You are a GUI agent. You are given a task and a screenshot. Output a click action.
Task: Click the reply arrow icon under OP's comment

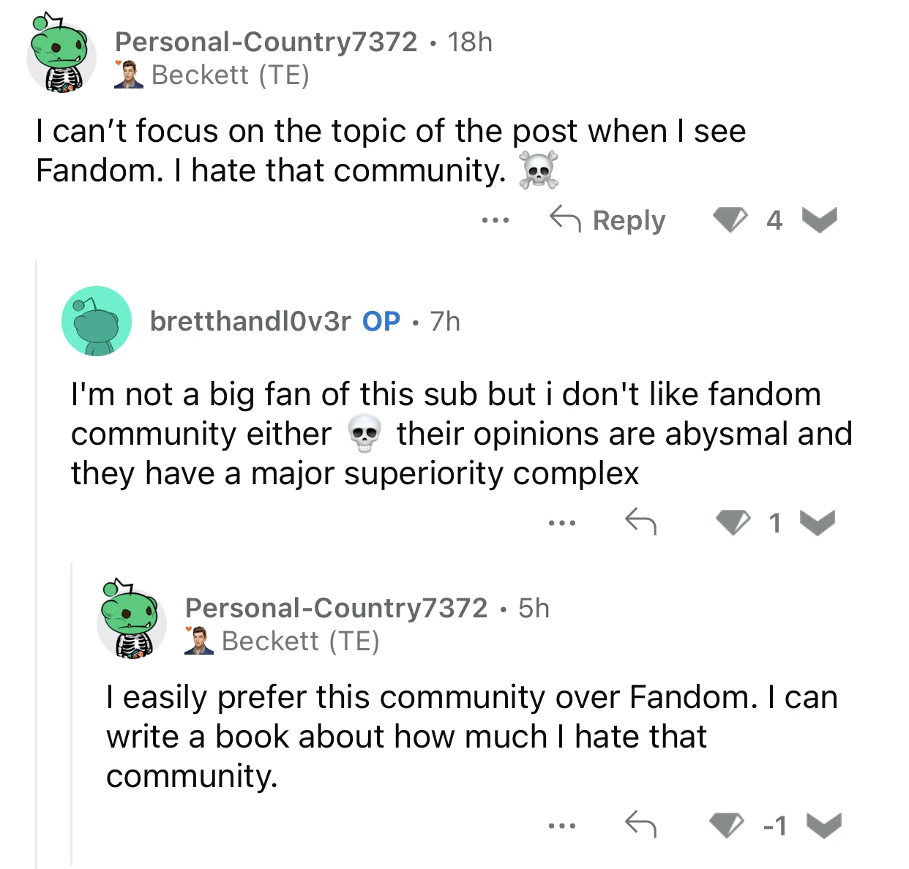pos(643,522)
